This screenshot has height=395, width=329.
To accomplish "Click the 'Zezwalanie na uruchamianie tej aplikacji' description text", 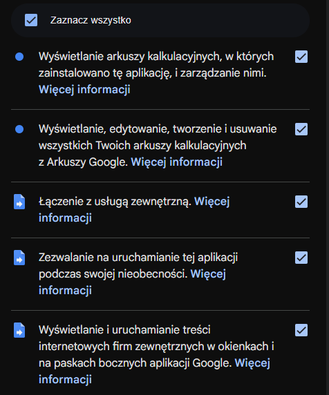I will 138,266.
